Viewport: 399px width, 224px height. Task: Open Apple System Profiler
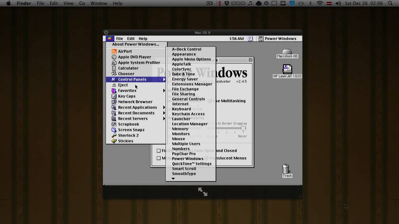point(136,63)
